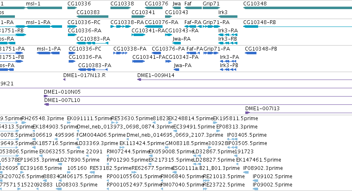352x191 pixels.
Task: Select the GM08318.5prime EST label
Action: point(187,143)
